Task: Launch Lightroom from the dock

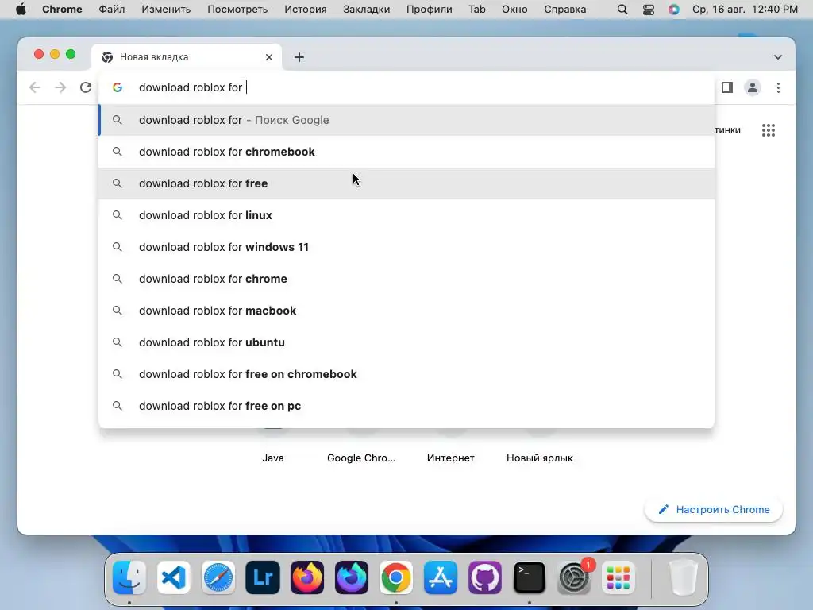Action: (263, 577)
